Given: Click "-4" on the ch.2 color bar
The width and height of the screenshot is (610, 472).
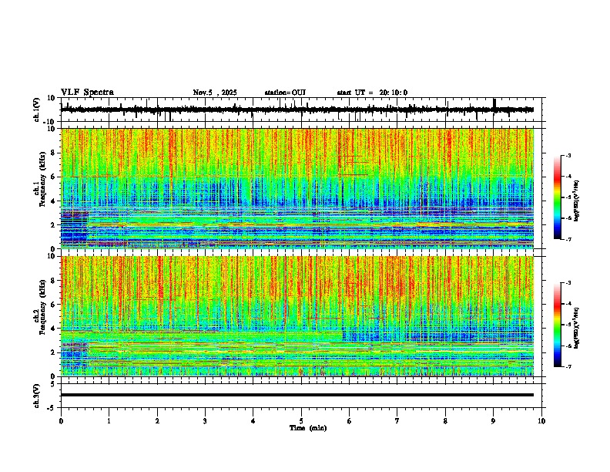Looking at the screenshot, I should click(568, 304).
